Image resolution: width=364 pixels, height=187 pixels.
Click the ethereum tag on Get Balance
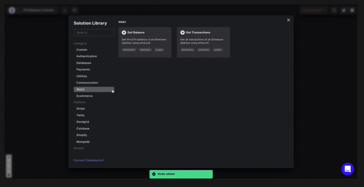[145, 50]
